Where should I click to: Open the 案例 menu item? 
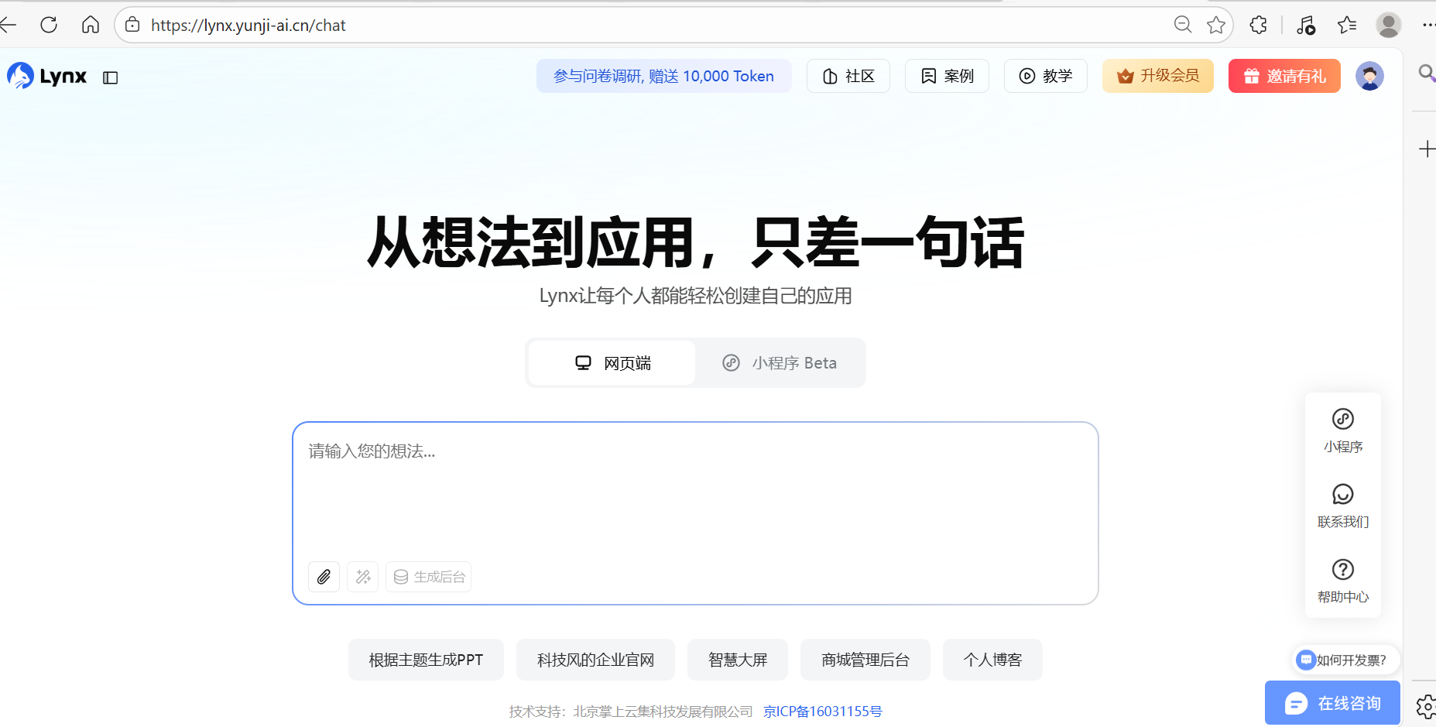tap(947, 75)
